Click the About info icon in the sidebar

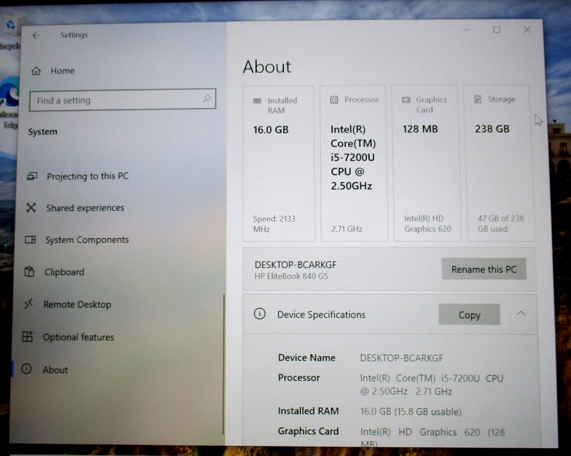pyautogui.click(x=26, y=369)
